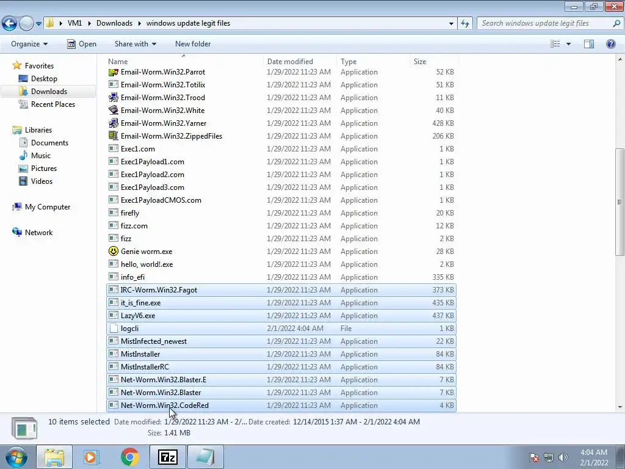Change view with the view icon
The width and height of the screenshot is (625, 469).
[555, 44]
